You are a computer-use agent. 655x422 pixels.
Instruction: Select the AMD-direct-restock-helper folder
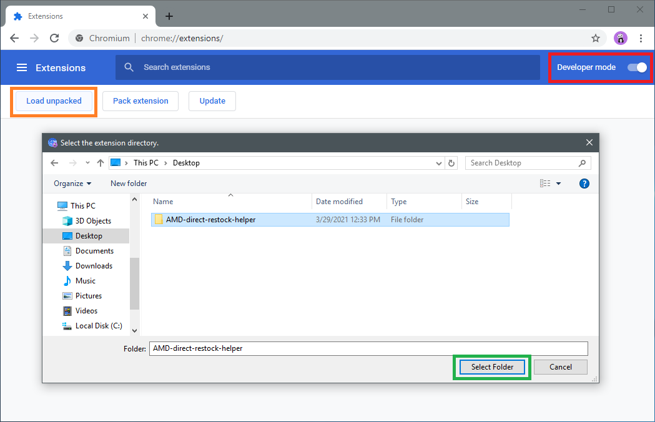pos(330,220)
